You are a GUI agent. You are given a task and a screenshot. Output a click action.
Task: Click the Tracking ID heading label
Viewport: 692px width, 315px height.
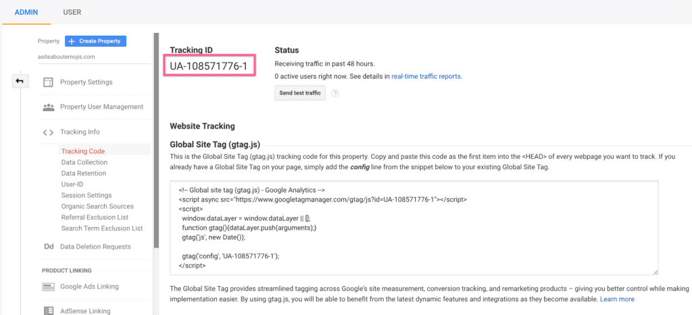[191, 50]
